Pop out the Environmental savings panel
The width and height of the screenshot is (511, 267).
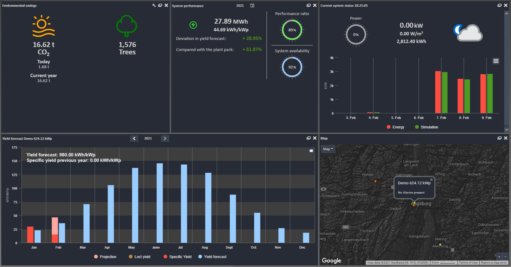[x=160, y=5]
